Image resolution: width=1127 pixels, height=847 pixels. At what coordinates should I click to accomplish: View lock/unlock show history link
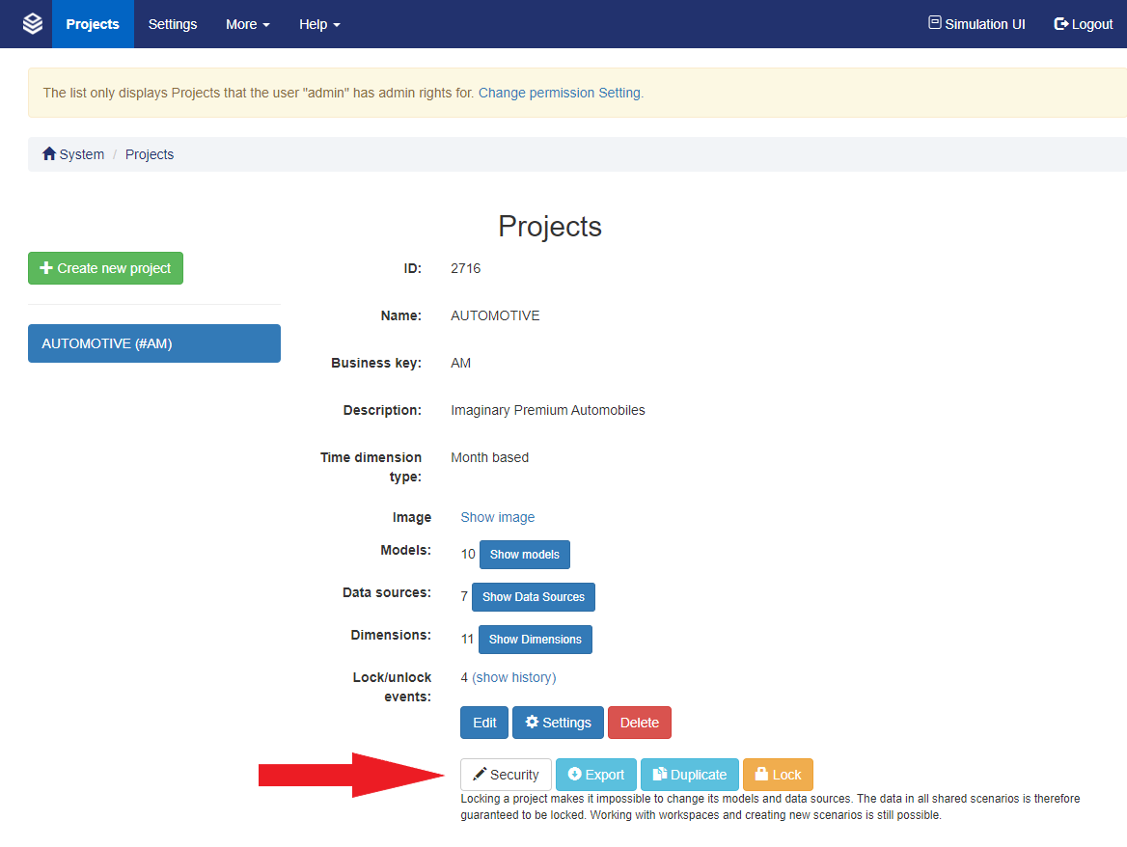click(513, 677)
